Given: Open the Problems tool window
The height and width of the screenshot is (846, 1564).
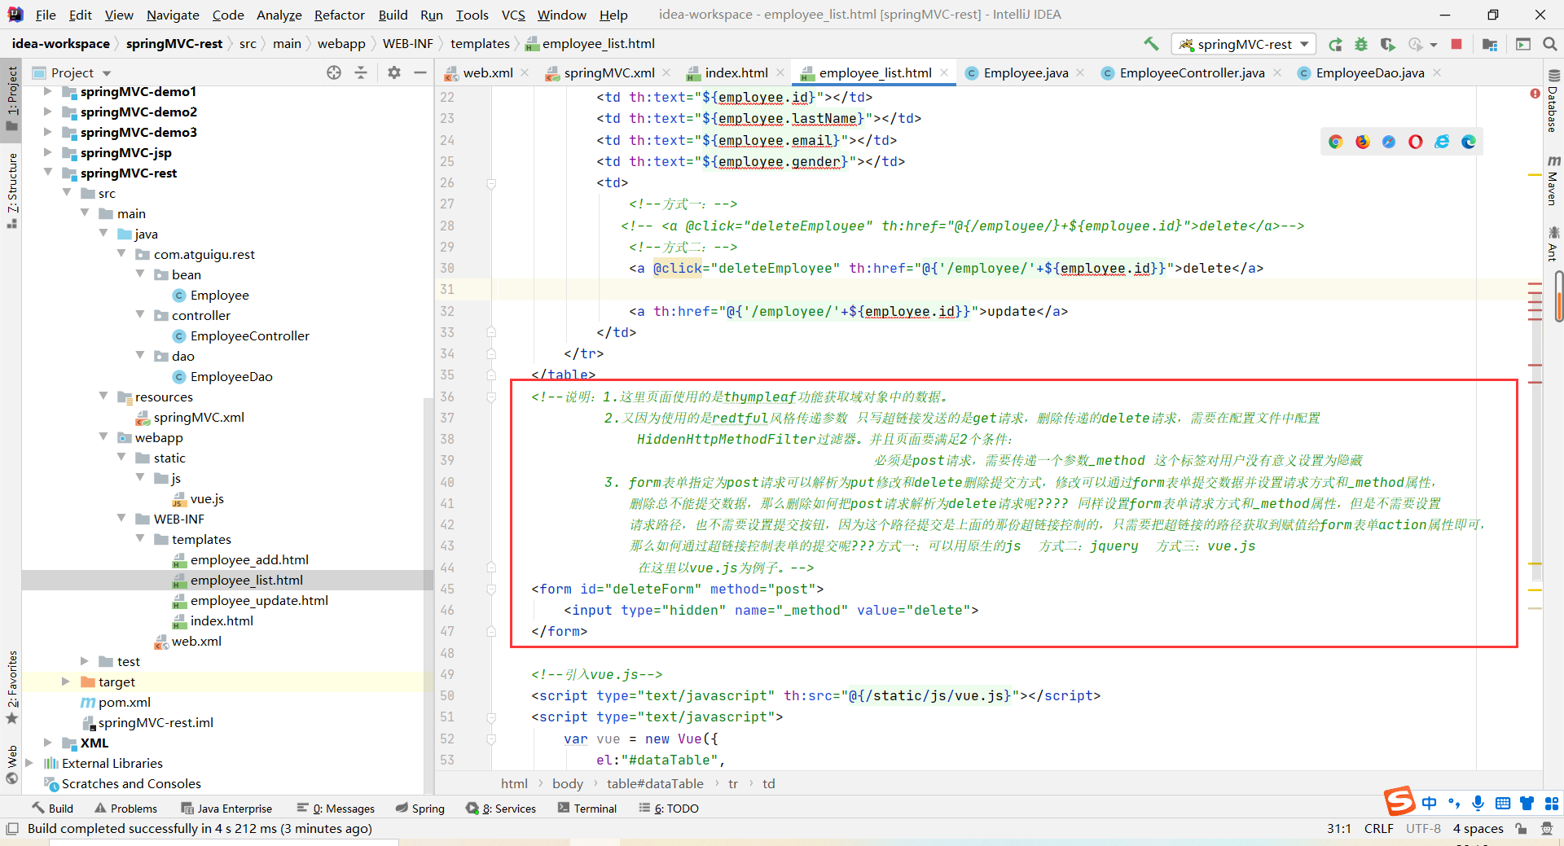Looking at the screenshot, I should [x=126, y=808].
